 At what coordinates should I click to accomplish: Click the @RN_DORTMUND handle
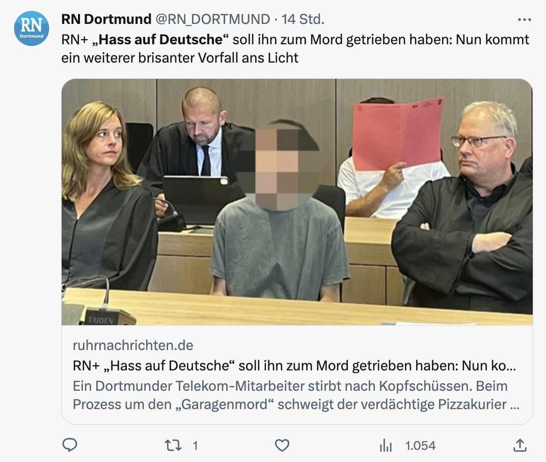point(213,19)
